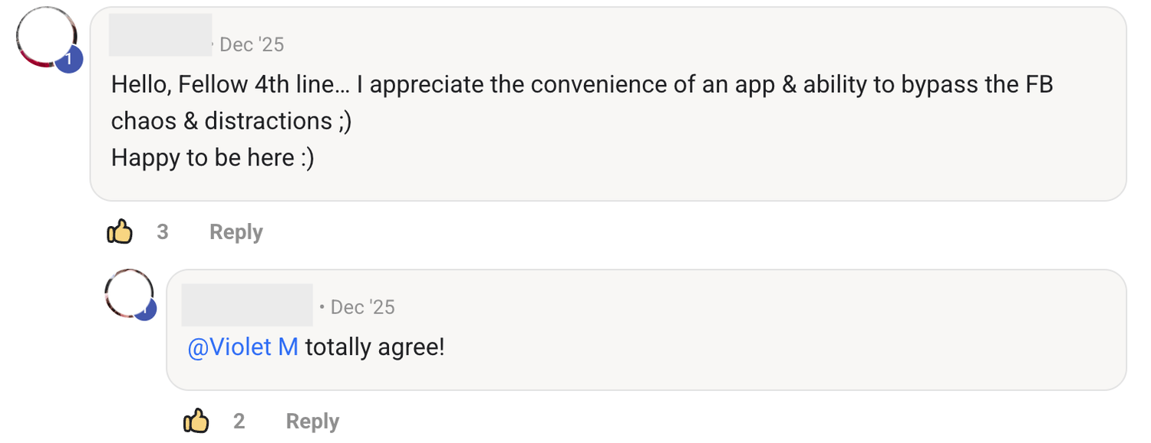Click the blue "1" badge on top avatar
Viewport: 1151px width, 443px height.
tap(68, 59)
